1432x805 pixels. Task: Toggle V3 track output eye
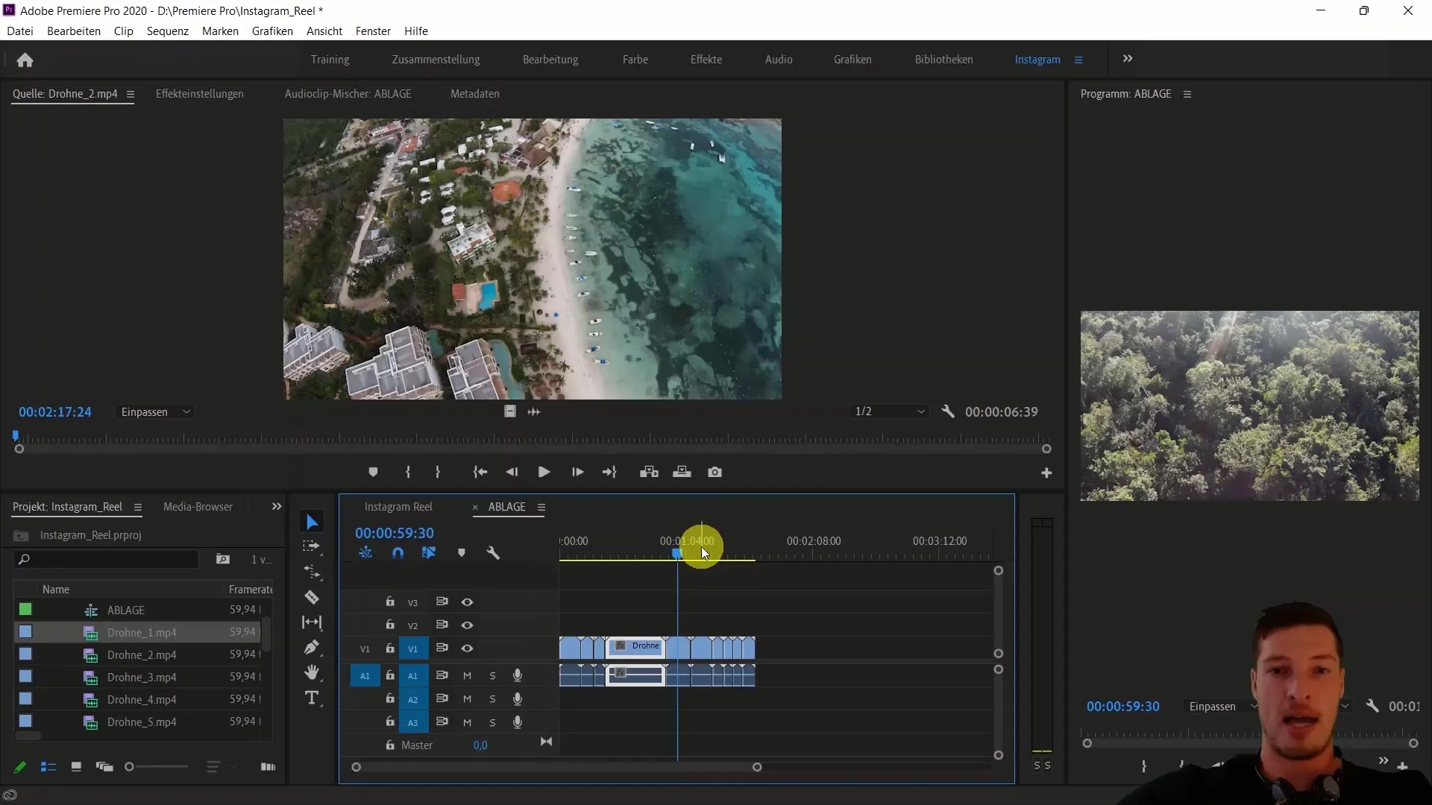coord(467,602)
